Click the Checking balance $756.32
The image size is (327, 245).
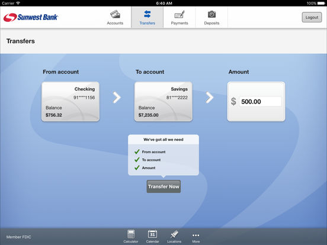53,115
